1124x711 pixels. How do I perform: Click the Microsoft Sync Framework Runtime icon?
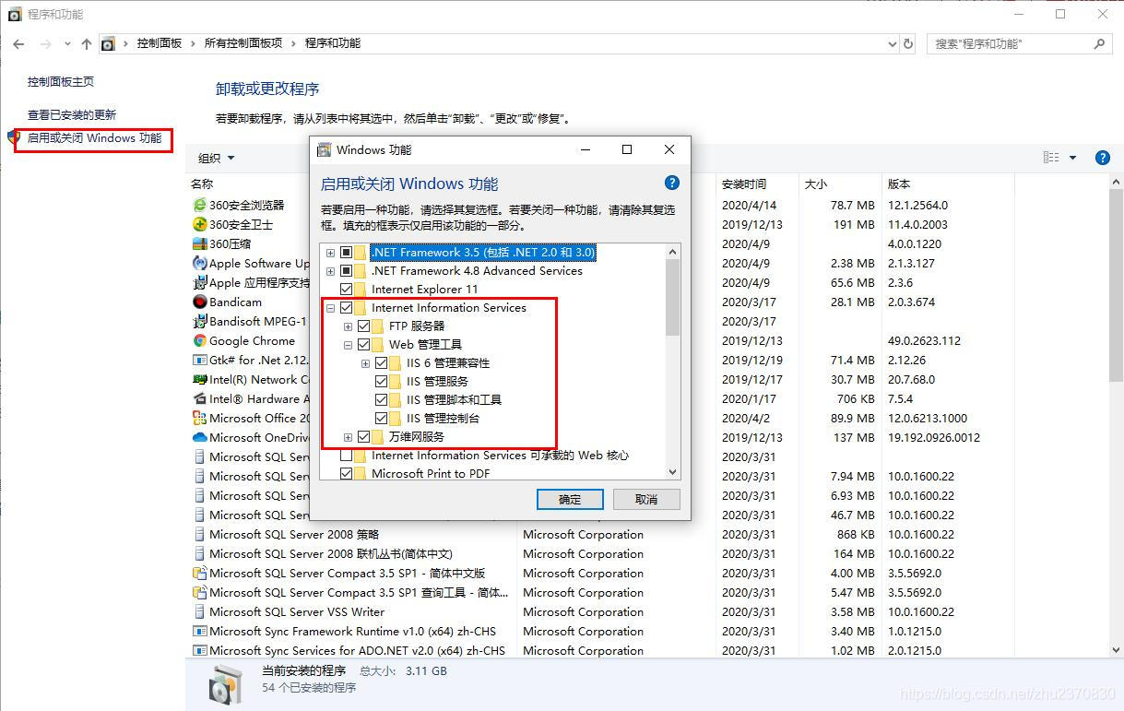199,631
